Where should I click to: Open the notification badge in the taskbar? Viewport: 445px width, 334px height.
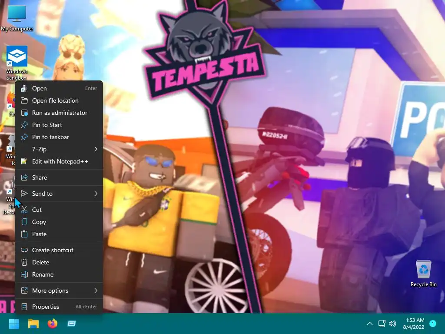tap(433, 324)
